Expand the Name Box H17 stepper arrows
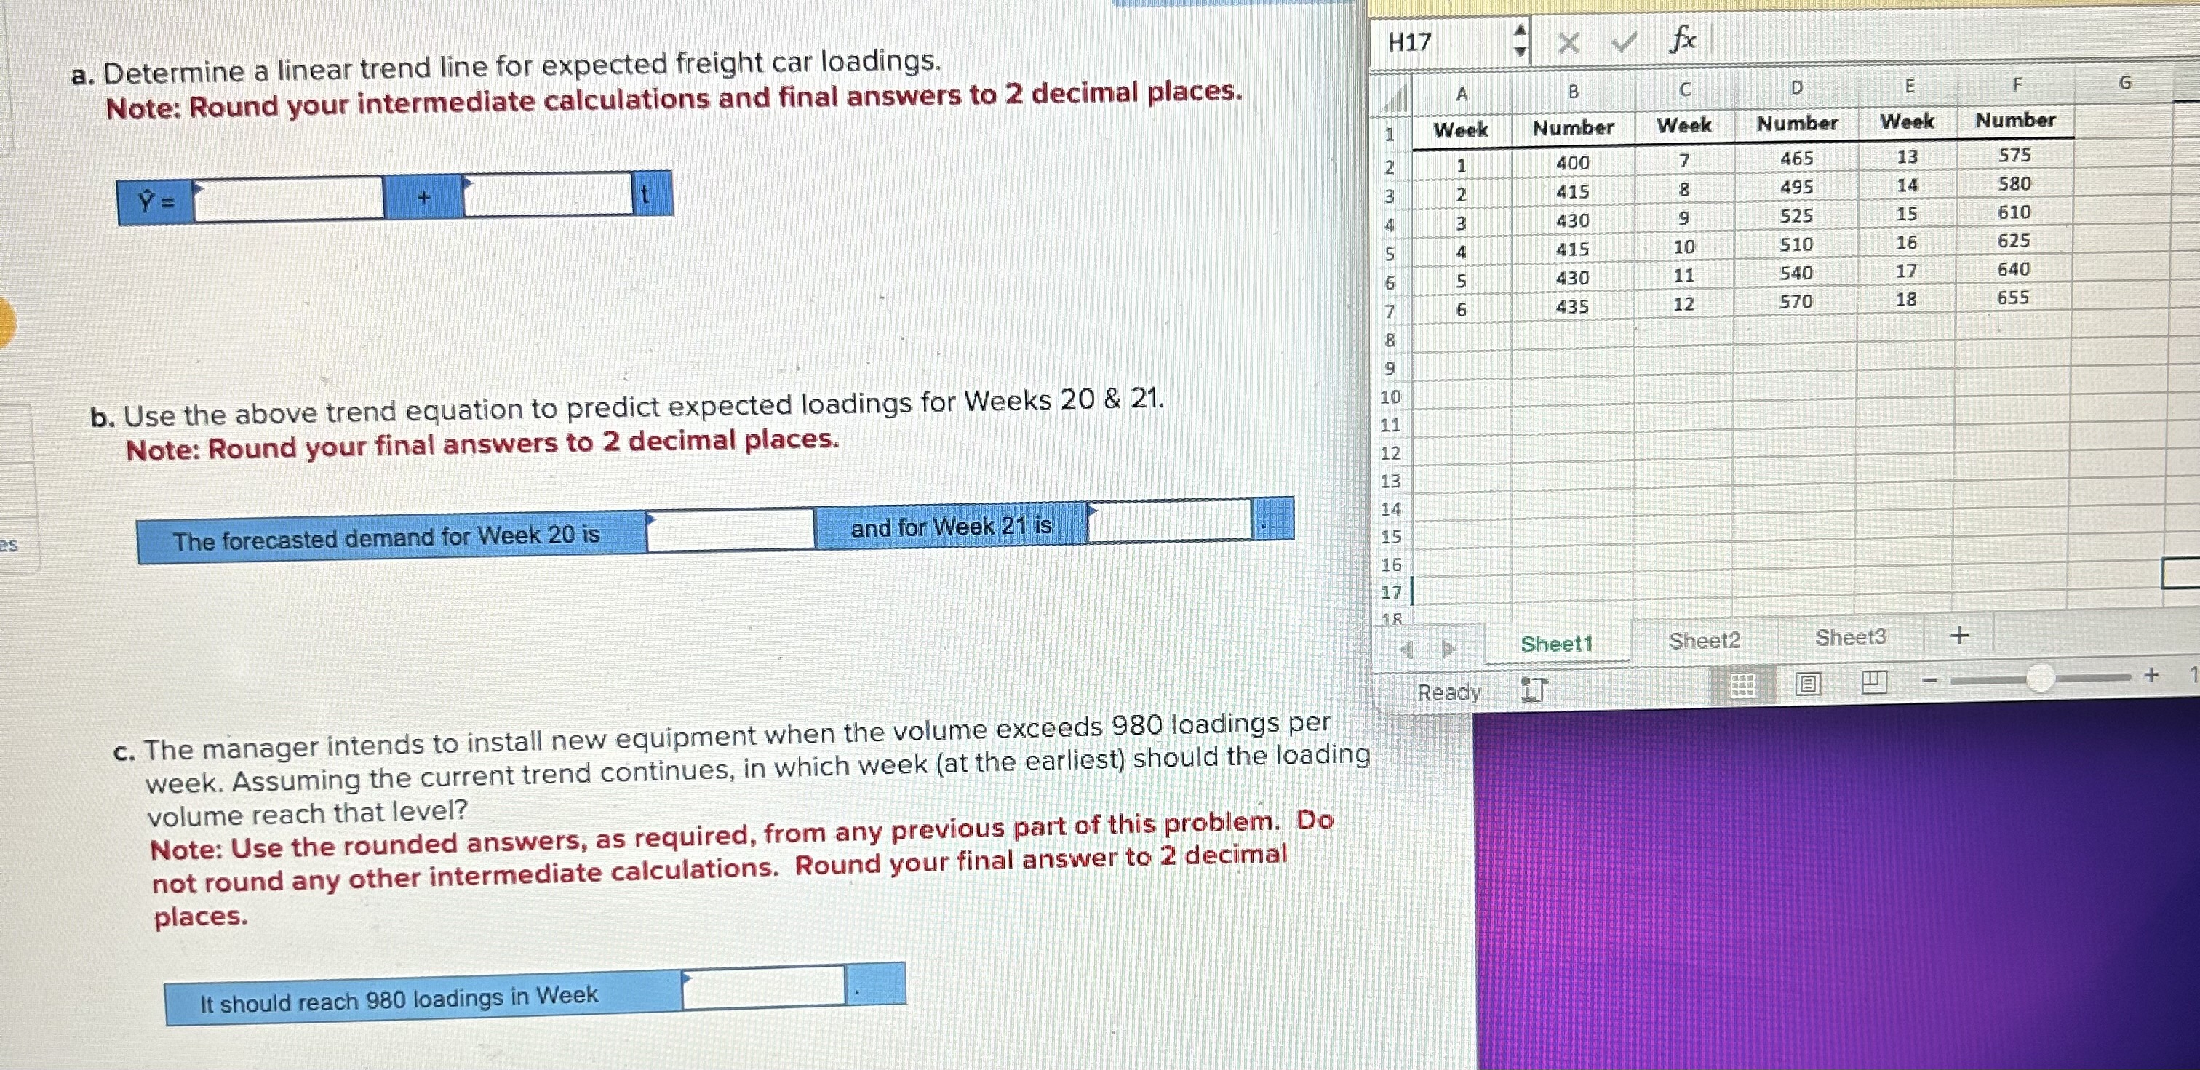This screenshot has height=1070, width=2200. [1521, 40]
